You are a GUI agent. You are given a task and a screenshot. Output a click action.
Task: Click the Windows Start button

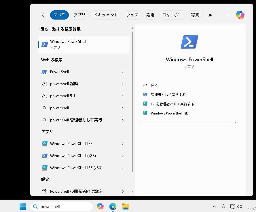(23, 207)
